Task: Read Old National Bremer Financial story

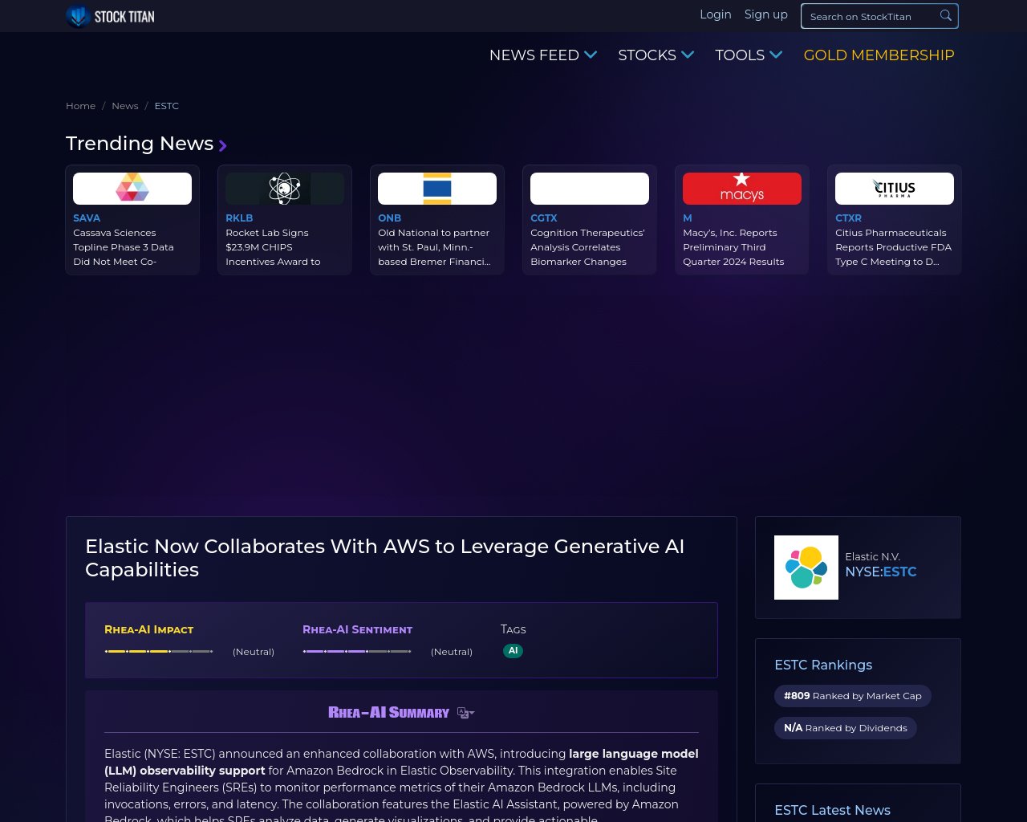Action: (434, 247)
